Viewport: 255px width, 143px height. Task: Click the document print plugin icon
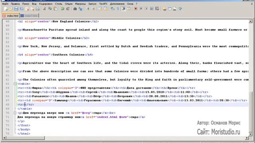click(x=175, y=9)
